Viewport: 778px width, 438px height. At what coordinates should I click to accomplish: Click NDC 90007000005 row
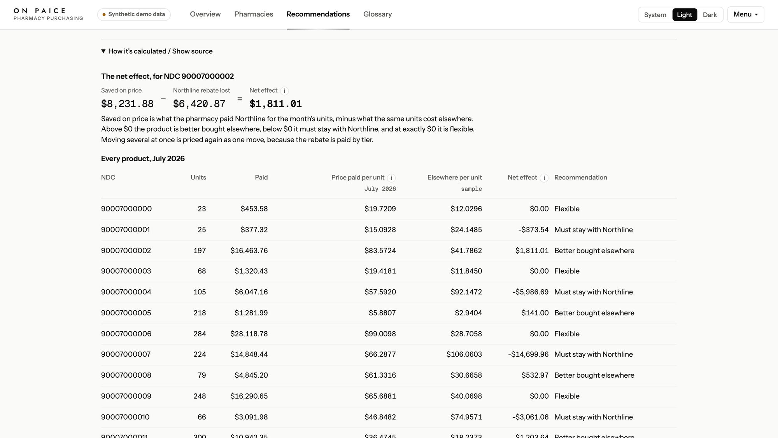click(389, 313)
